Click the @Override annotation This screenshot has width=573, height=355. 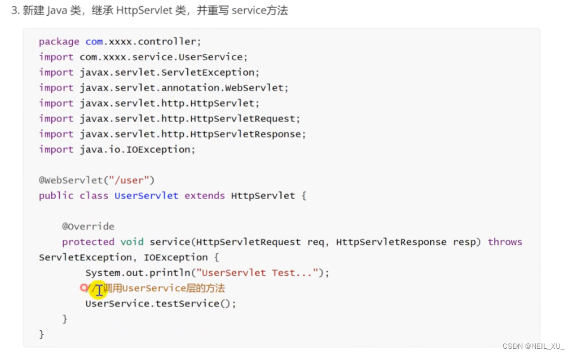point(88,227)
